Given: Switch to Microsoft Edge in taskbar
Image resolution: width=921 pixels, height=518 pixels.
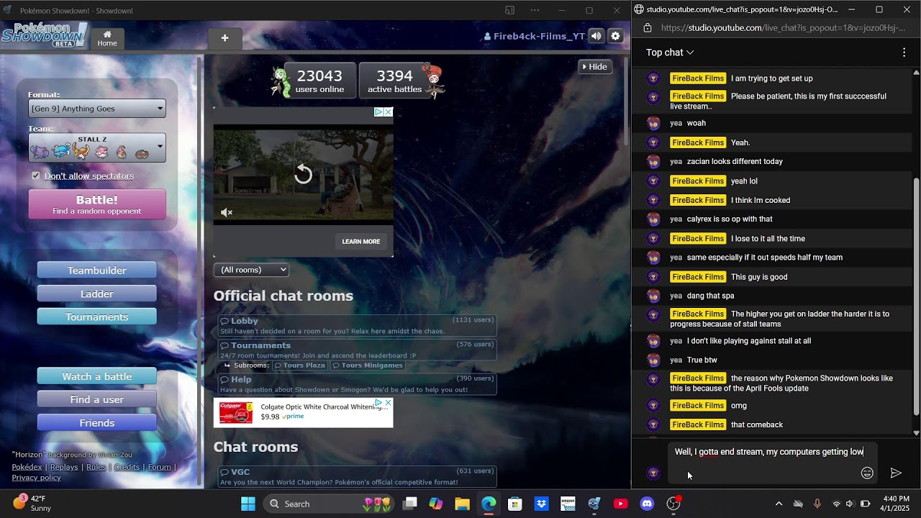Looking at the screenshot, I should point(489,504).
